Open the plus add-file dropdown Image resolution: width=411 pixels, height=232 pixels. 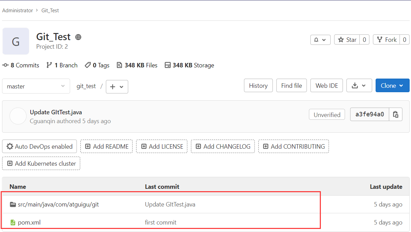[x=117, y=87]
